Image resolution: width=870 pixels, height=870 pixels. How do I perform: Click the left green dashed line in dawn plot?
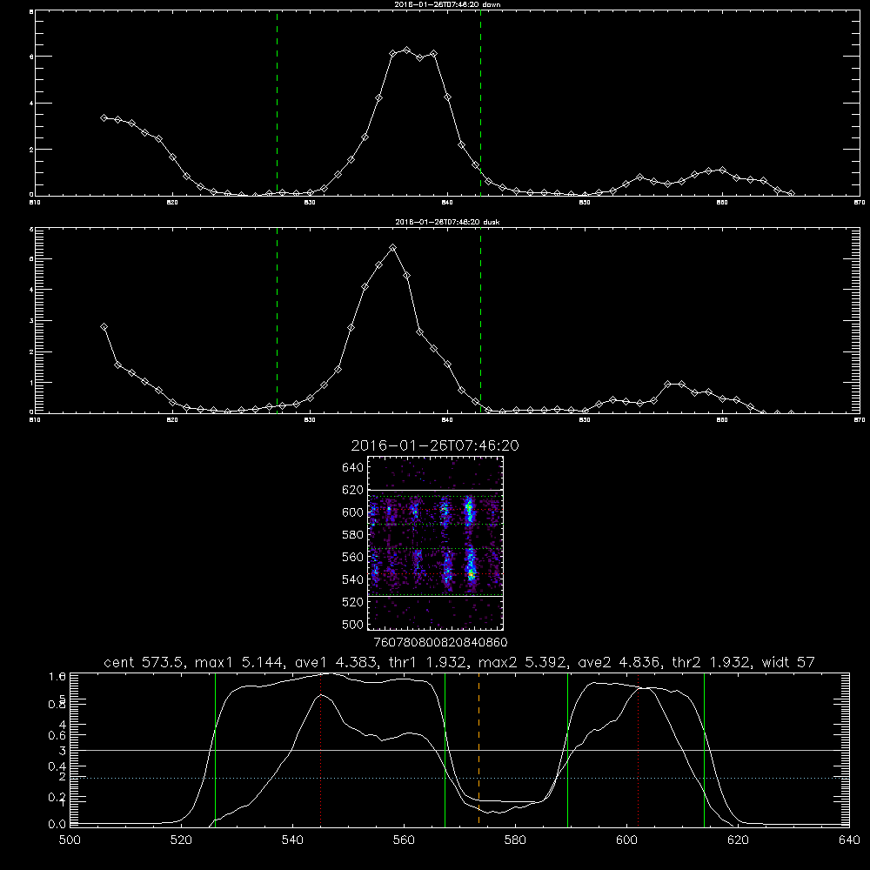click(x=277, y=103)
